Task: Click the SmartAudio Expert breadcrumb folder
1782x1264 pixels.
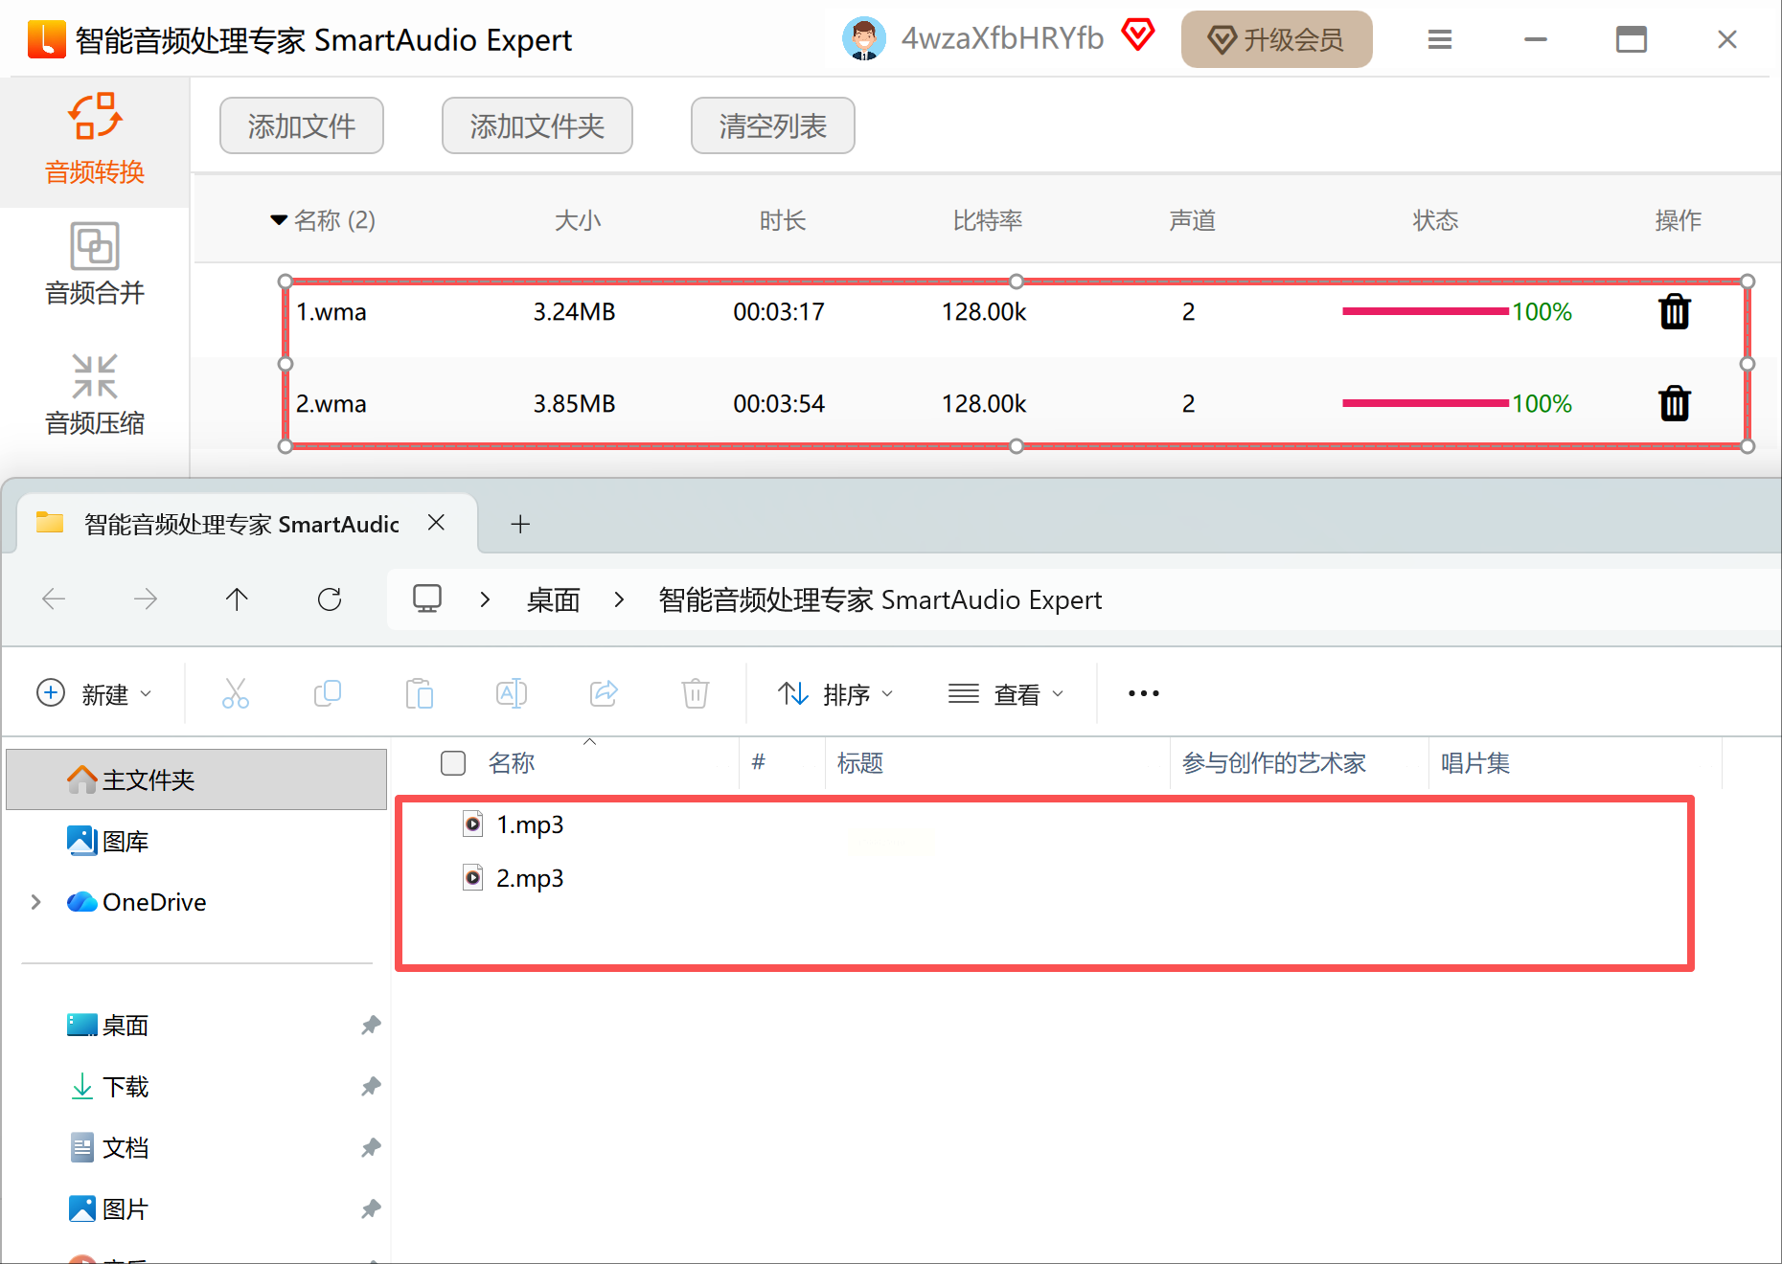Action: (x=880, y=599)
